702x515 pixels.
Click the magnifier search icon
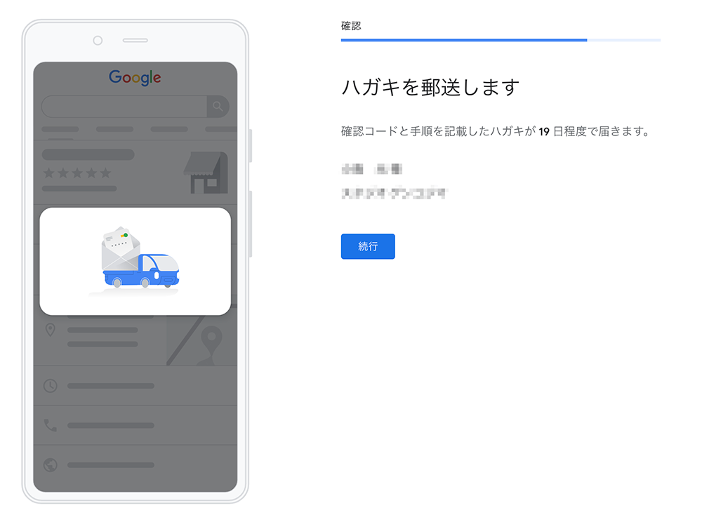tap(218, 106)
